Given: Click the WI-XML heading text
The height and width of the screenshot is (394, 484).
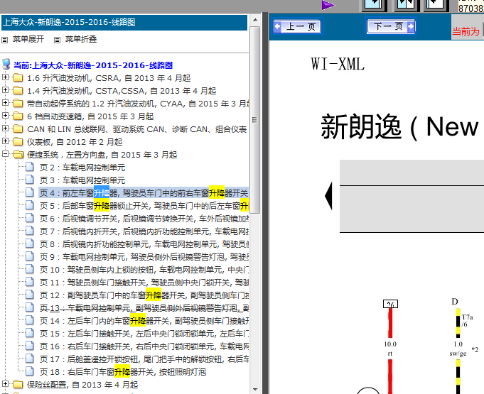Looking at the screenshot, I should tap(338, 64).
